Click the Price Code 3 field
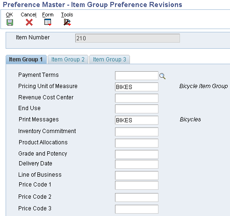Viewport: 230px width, 216px height. click(137, 209)
